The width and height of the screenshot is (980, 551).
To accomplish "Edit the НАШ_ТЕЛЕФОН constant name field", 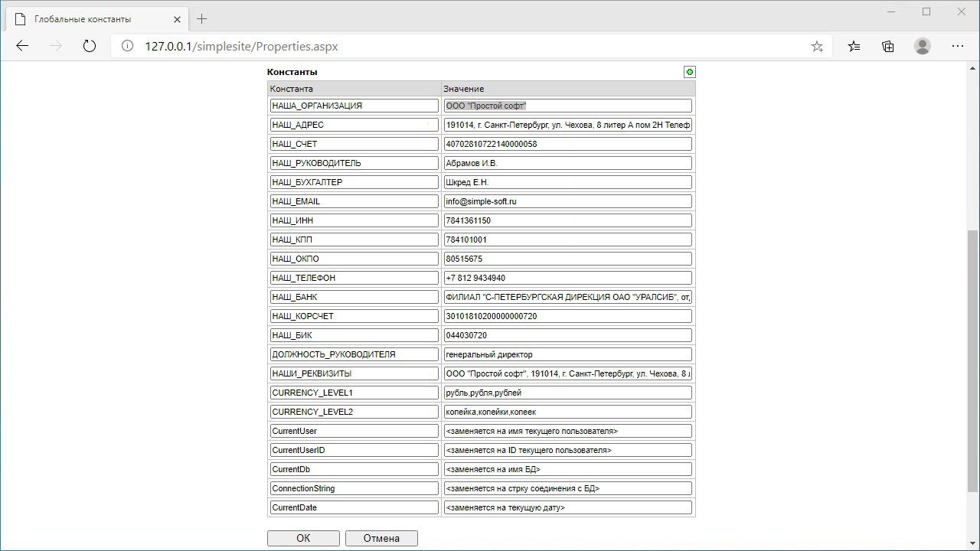I will [x=354, y=278].
